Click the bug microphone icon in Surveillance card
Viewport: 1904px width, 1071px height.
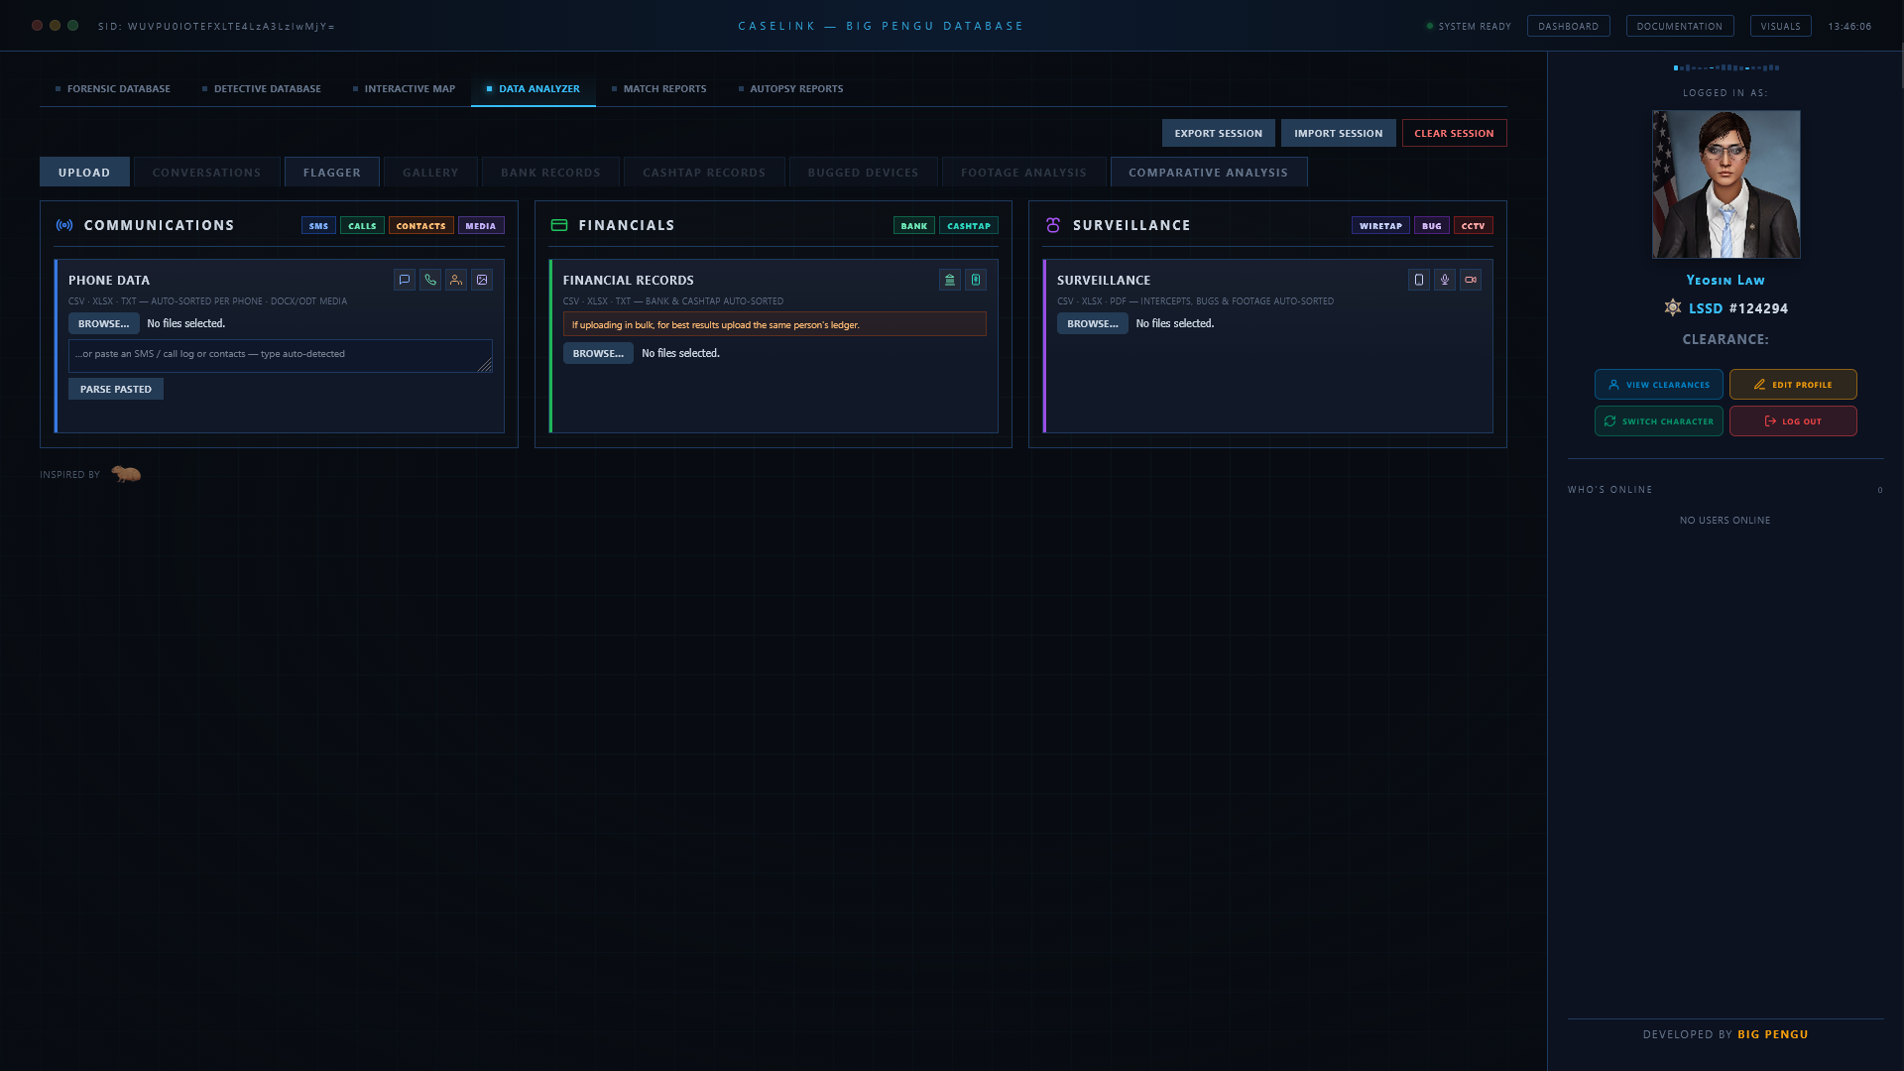point(1445,280)
